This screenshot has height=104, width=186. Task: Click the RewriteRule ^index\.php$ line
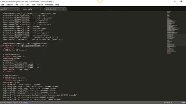tap(18, 63)
